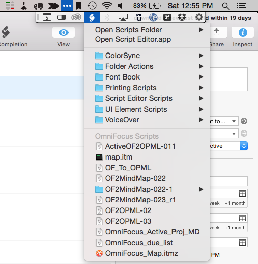Expand the Folder Actions submenu
258x264 pixels.
[x=147, y=66]
